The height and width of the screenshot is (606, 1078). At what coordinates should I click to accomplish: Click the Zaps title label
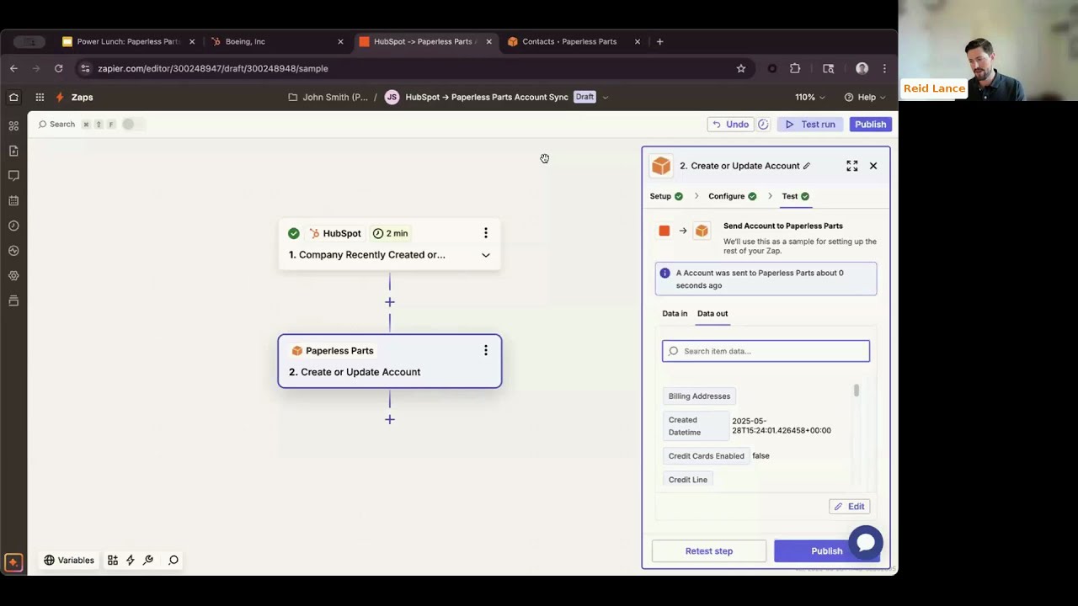pos(82,97)
